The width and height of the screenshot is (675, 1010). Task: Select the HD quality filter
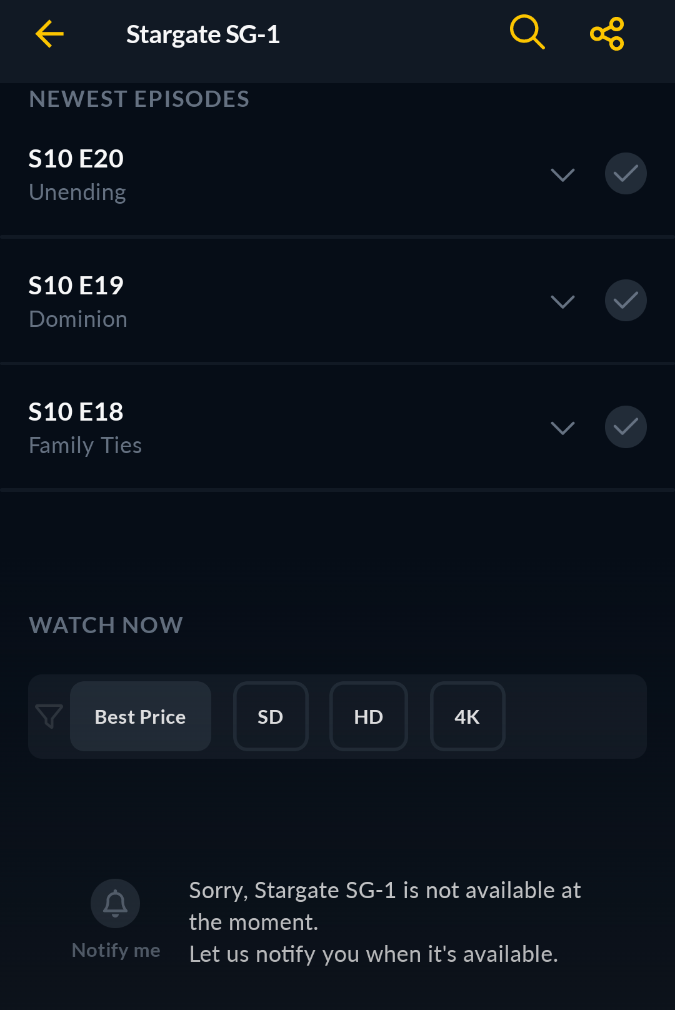coord(369,716)
